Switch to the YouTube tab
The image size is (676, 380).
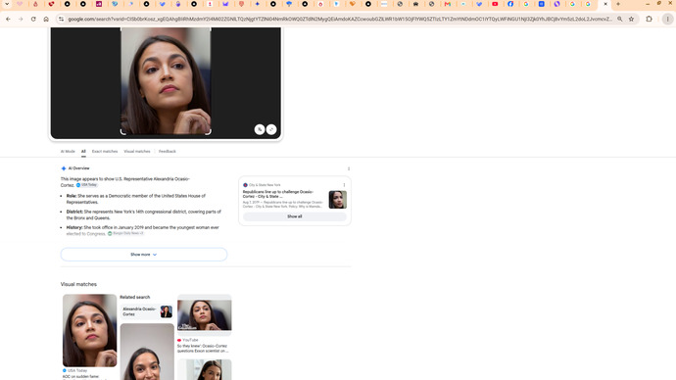click(x=495, y=4)
